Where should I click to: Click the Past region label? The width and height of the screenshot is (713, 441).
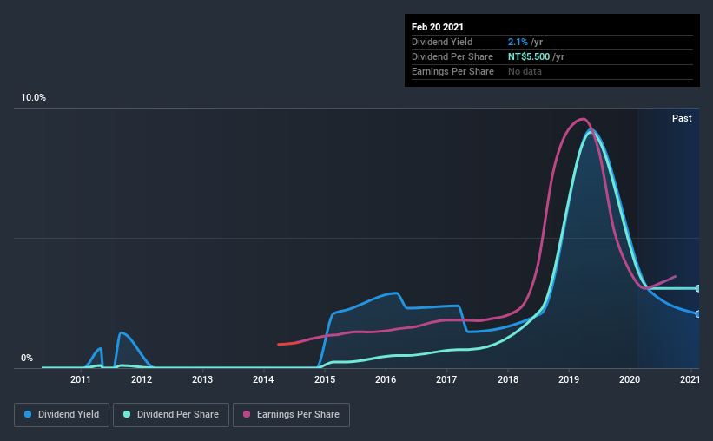coord(682,118)
